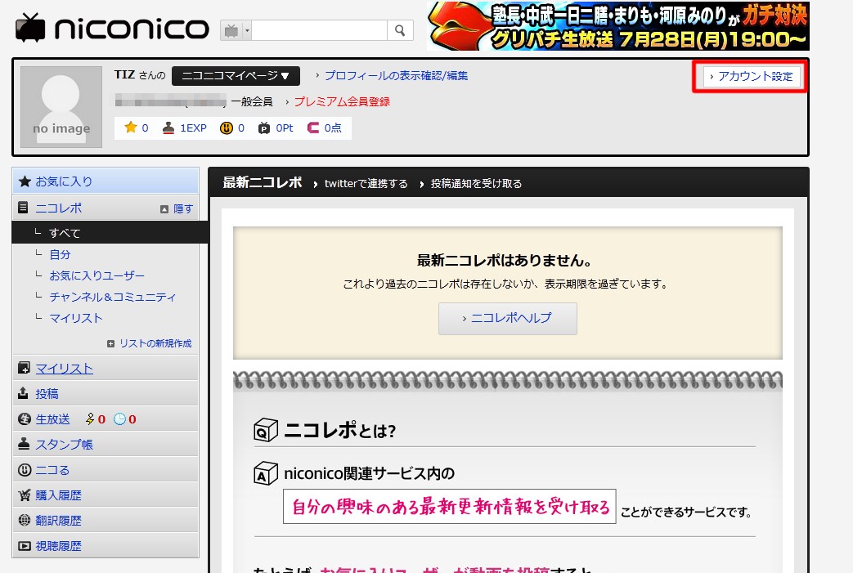Click the star favorites count icon
Screen dimensions: 853x573
pyautogui.click(x=130, y=128)
